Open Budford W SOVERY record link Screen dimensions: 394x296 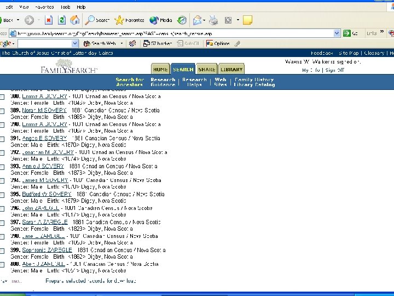[x=47, y=194]
